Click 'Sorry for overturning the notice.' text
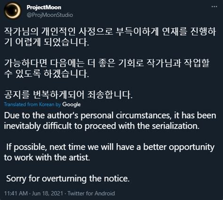Screen dimensions: 223x200 (68, 179)
